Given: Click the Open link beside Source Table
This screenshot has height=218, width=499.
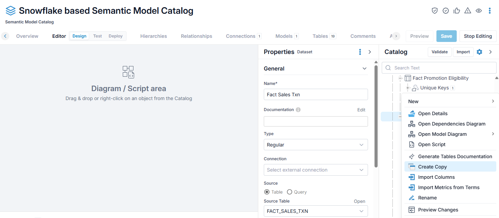Looking at the screenshot, I should [359, 201].
